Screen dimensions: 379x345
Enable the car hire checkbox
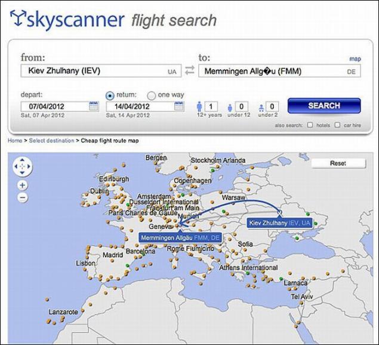click(337, 125)
